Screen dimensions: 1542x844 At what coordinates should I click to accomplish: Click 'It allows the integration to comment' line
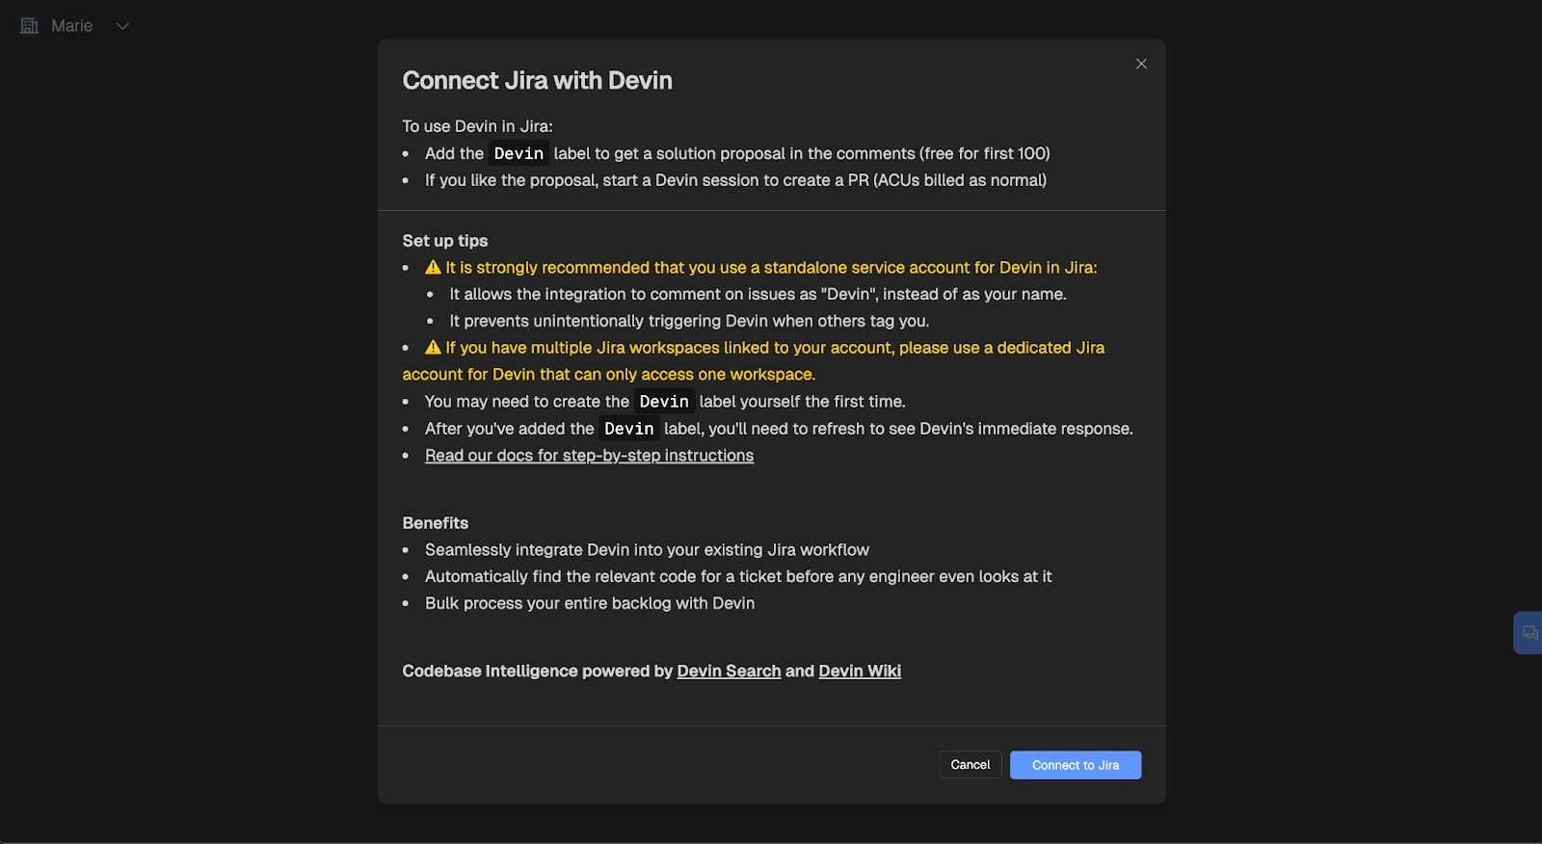point(758,294)
